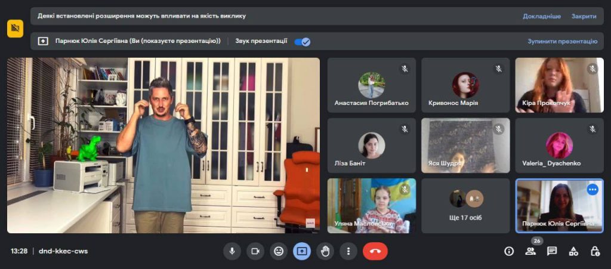The width and height of the screenshot is (611, 269).
Task: Raise hand using the hand icon
Action: 325,251
